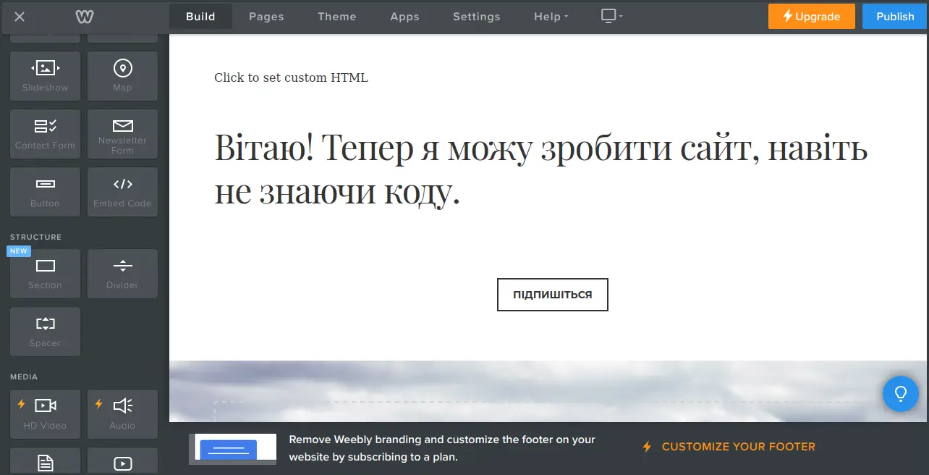The width and height of the screenshot is (929, 475).
Task: Pick the Contact Form element
Action: pos(45,134)
